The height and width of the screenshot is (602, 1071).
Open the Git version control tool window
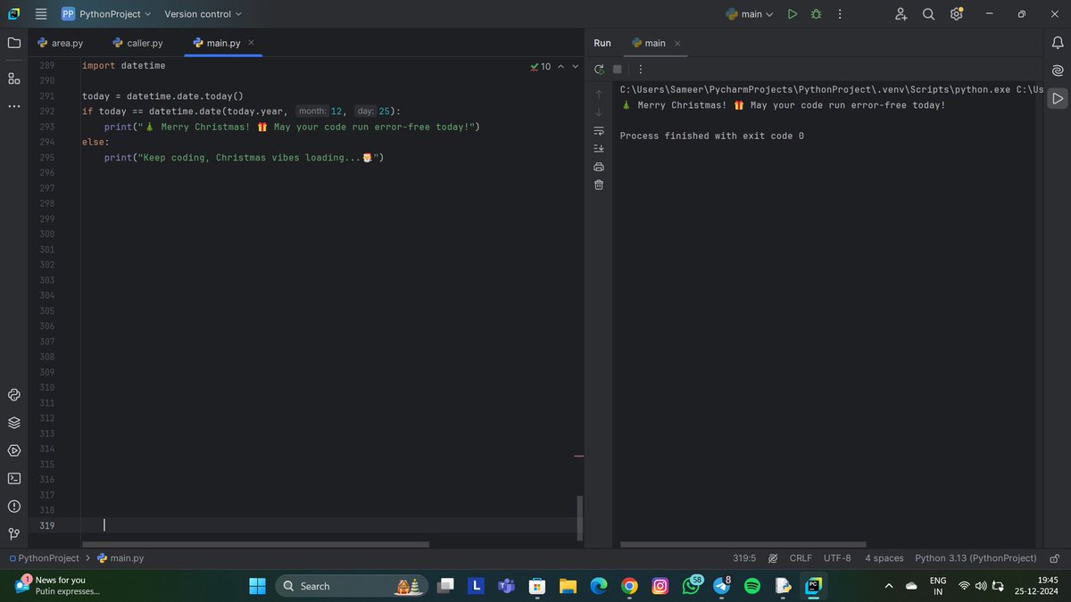[x=13, y=533]
